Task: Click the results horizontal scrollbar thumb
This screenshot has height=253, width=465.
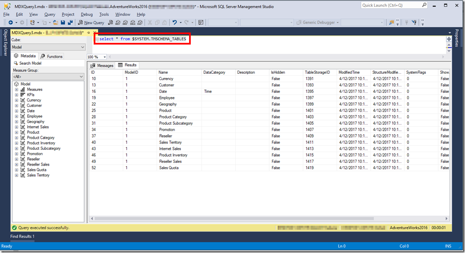Action: tap(234, 219)
